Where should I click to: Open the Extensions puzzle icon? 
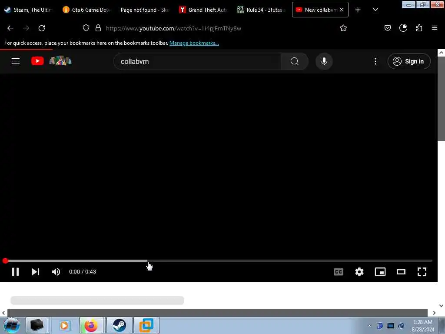[x=419, y=28]
